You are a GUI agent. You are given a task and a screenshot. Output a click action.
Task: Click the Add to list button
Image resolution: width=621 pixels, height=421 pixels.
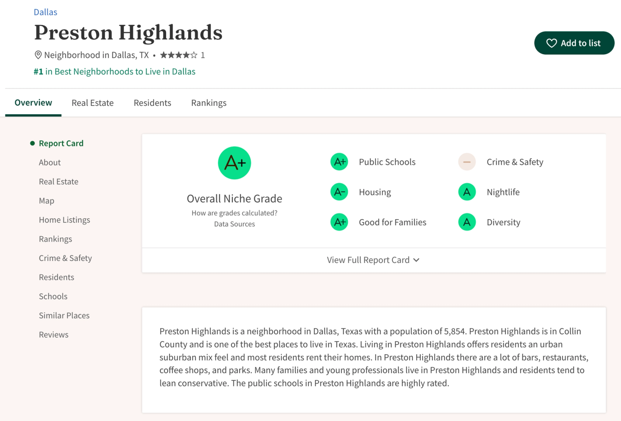point(574,43)
